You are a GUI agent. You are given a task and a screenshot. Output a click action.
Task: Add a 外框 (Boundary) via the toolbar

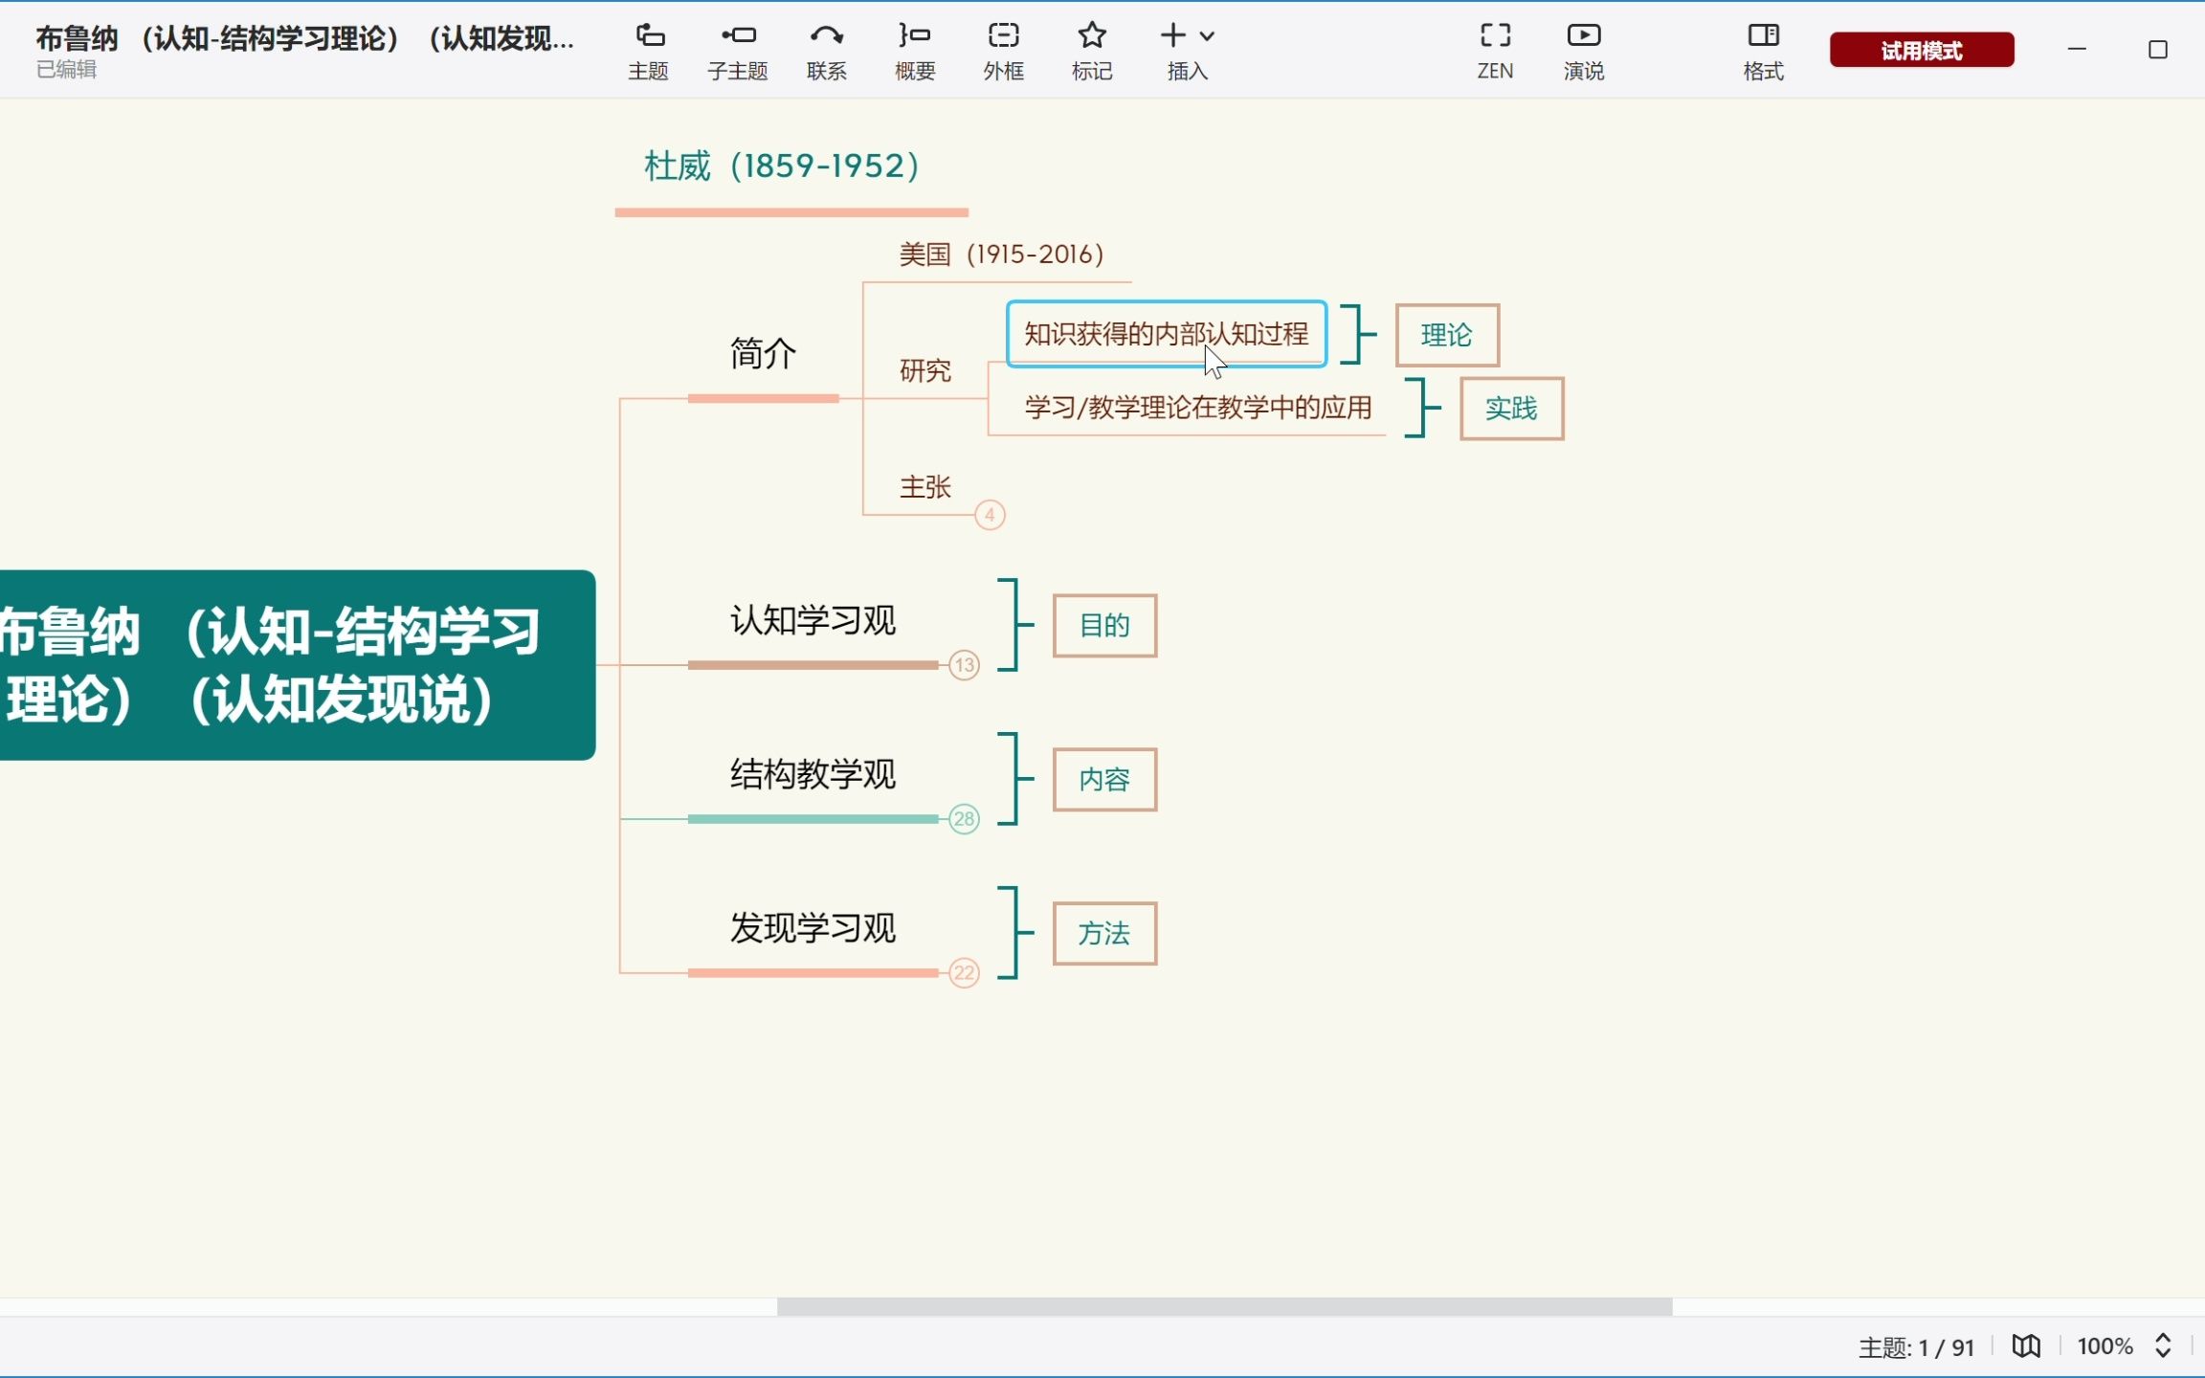coord(1004,52)
